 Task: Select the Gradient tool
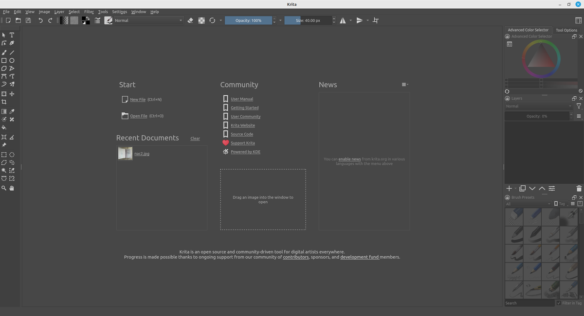[4, 111]
